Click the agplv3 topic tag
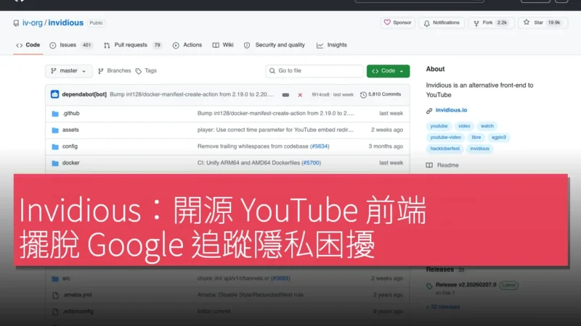The height and width of the screenshot is (326, 581). click(498, 137)
